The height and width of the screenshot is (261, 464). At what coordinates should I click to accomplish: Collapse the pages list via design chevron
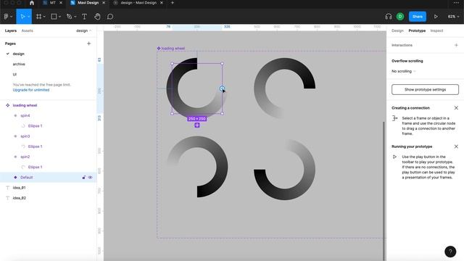[x=91, y=30]
